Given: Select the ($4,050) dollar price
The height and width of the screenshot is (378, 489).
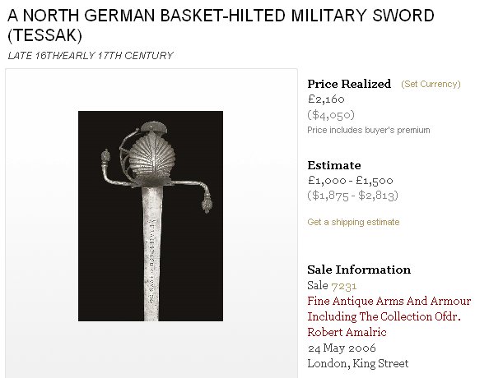Looking at the screenshot, I should coord(331,115).
